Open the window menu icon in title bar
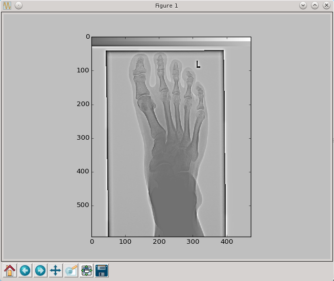Viewport: 334px width, 281px height. click(8, 6)
